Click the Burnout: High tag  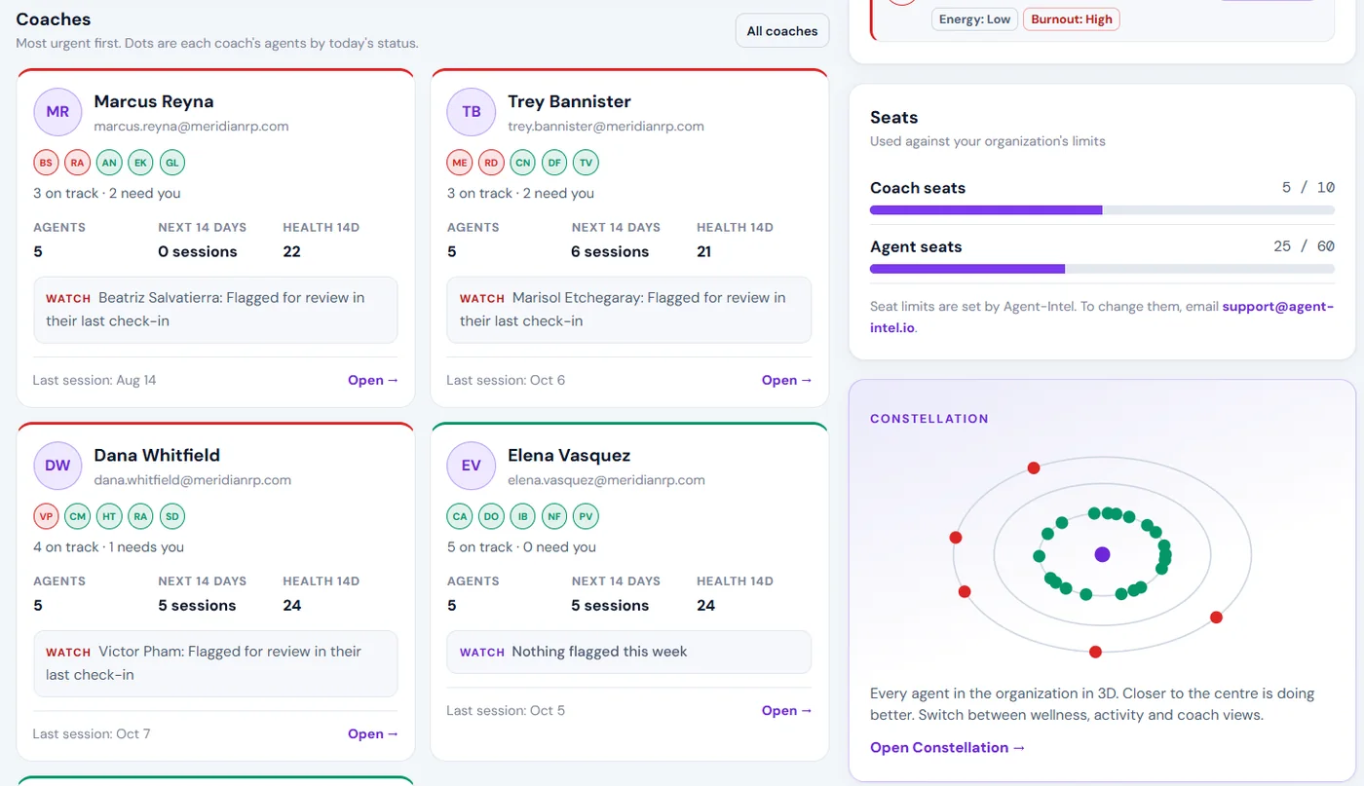pyautogui.click(x=1072, y=19)
